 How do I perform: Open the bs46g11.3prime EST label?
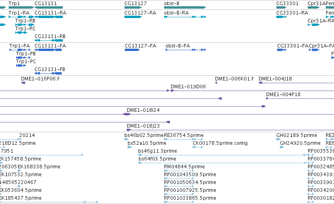point(158,151)
